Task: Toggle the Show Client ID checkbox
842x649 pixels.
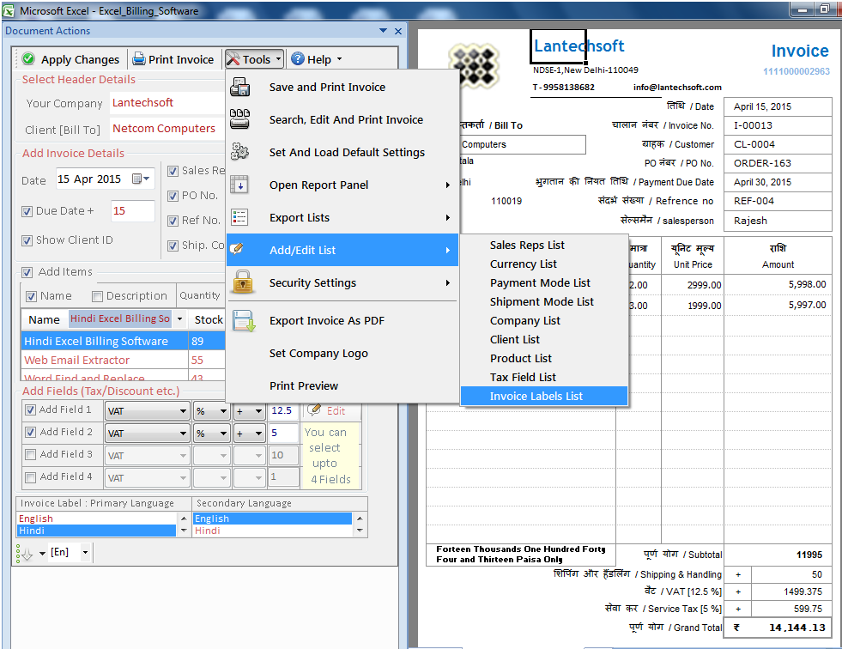Action: 27,240
